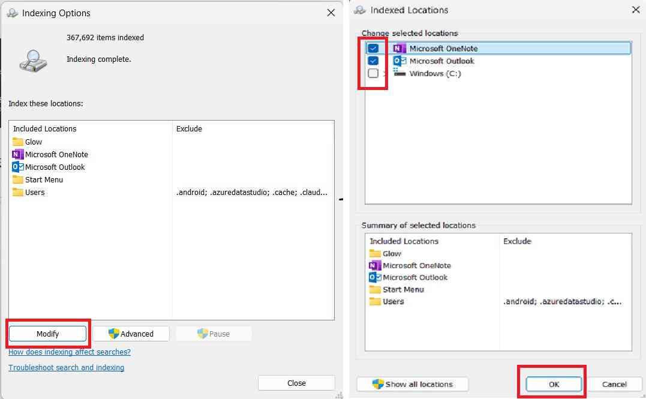
Task: Uncheck the Microsoft Outlook checkbox
Action: (374, 61)
